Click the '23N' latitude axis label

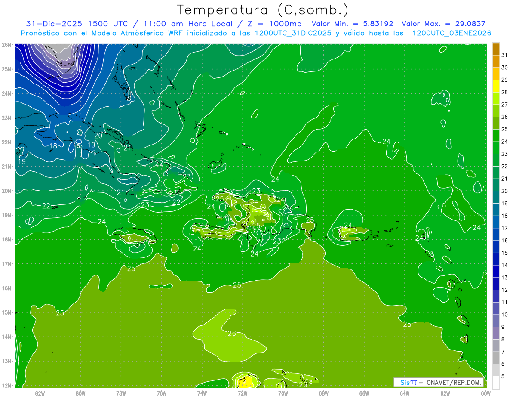click(6, 118)
